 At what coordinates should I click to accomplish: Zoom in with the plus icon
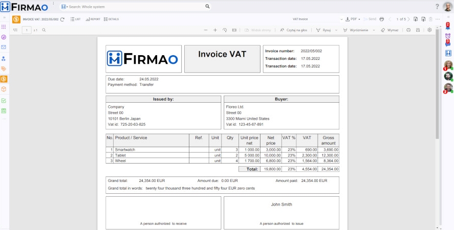[215, 30]
